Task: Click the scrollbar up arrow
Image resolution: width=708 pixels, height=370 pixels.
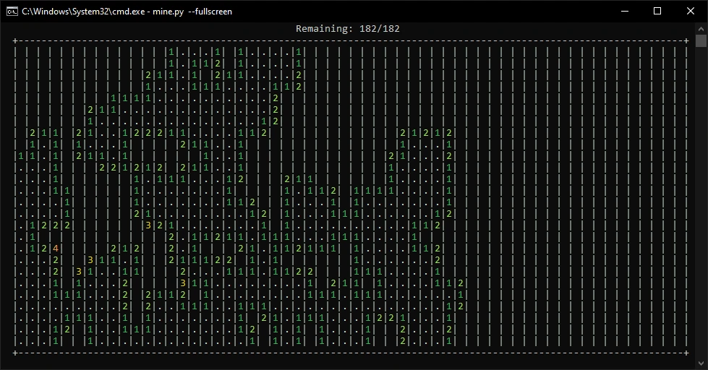Action: (x=701, y=28)
